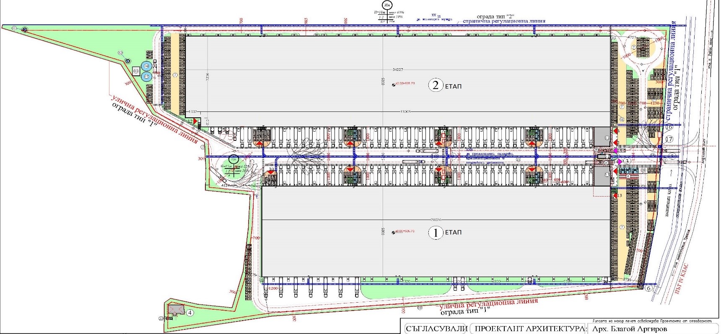Select the blue circular tank numbered 14

pos(146,66)
